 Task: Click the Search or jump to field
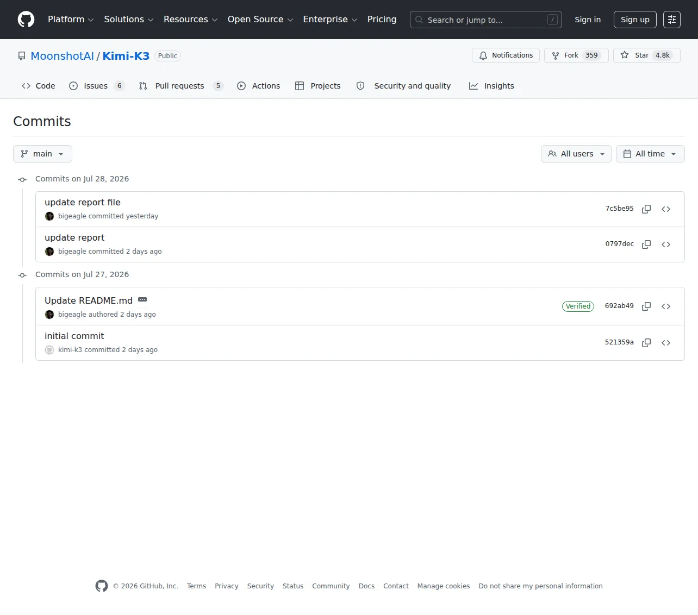(x=485, y=20)
